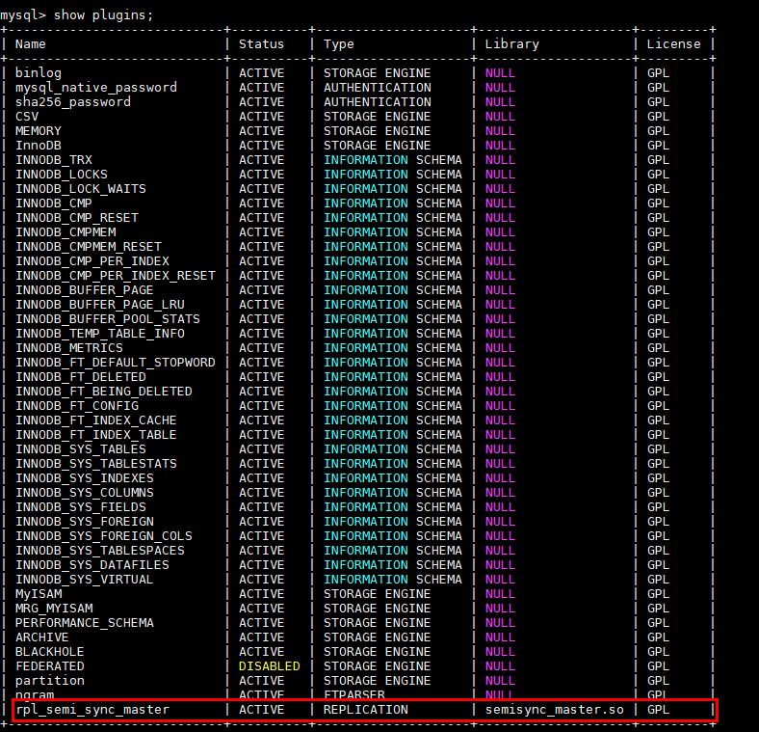The image size is (759, 732).
Task: Select the 'Type' column header
Action: [339, 44]
